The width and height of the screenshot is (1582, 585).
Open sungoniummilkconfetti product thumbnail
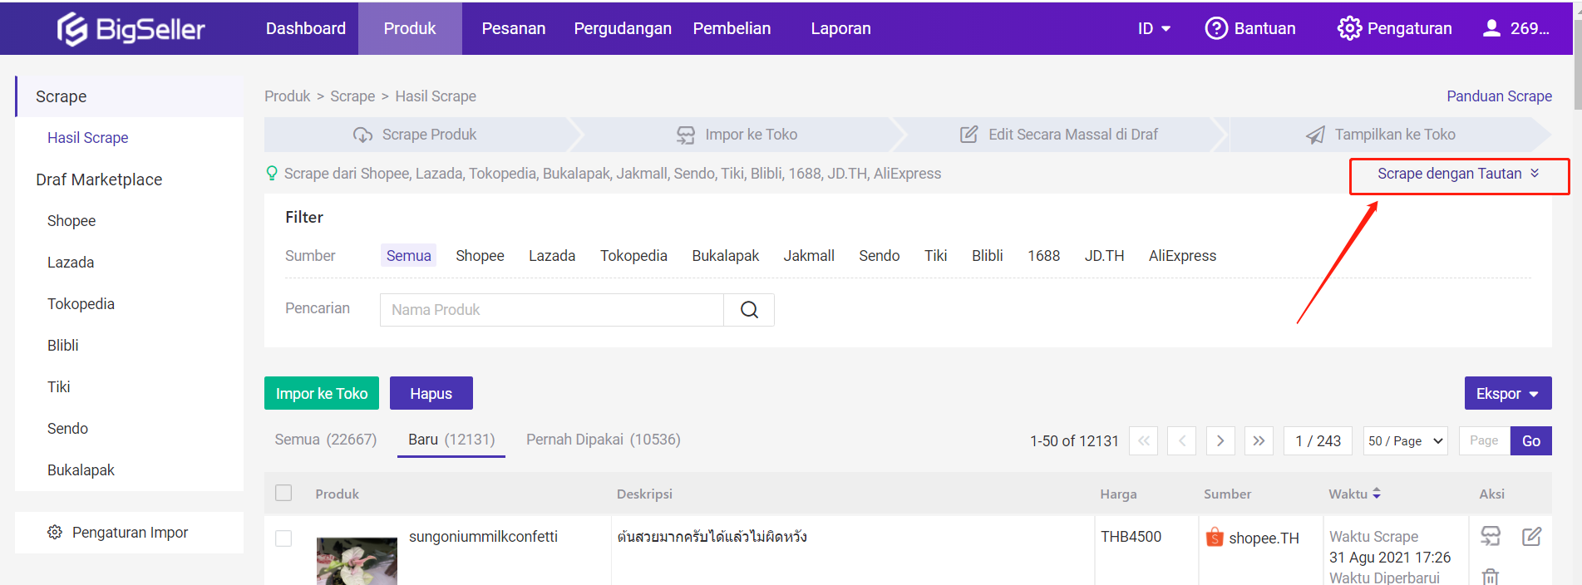click(x=357, y=562)
